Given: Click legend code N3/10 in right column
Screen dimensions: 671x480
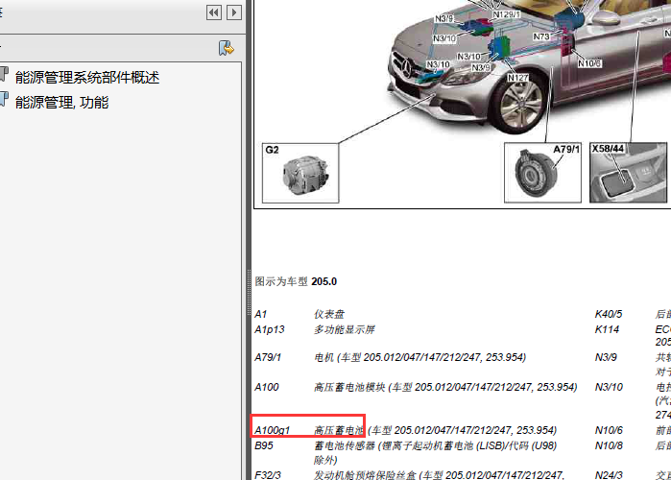Looking at the screenshot, I should (609, 387).
